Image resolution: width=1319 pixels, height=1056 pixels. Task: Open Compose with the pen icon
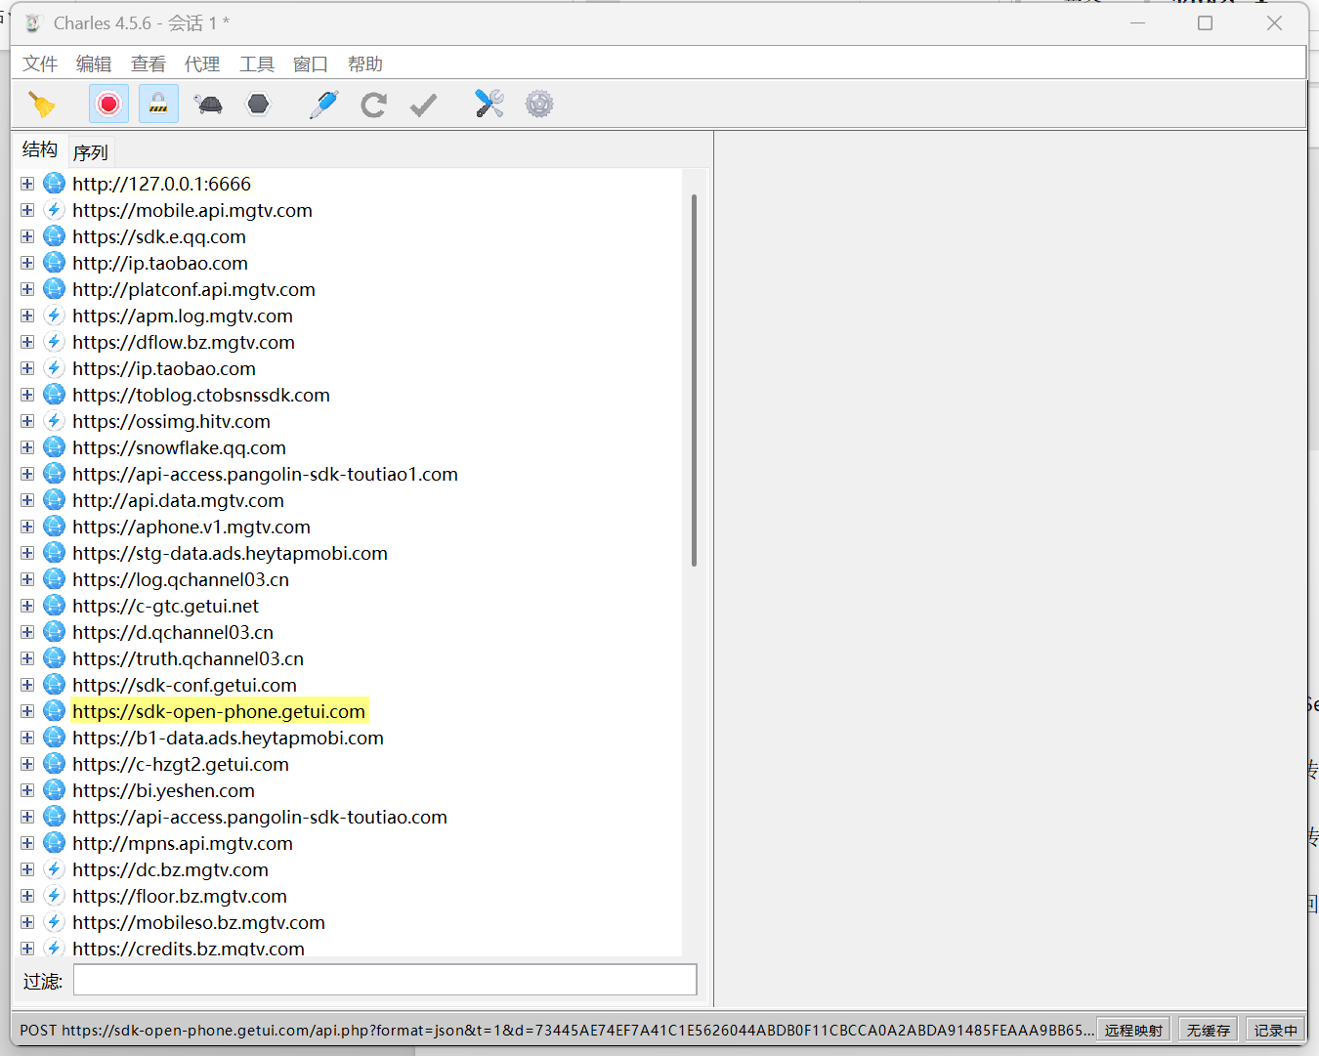pyautogui.click(x=323, y=104)
